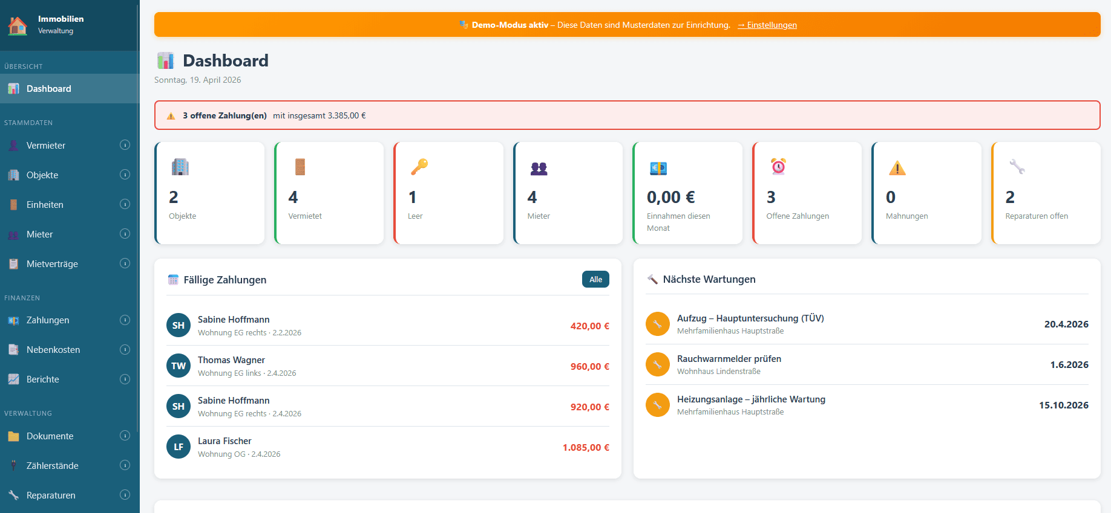The image size is (1111, 513).
Task: Click the building icon on Objekte card
Action: [180, 167]
